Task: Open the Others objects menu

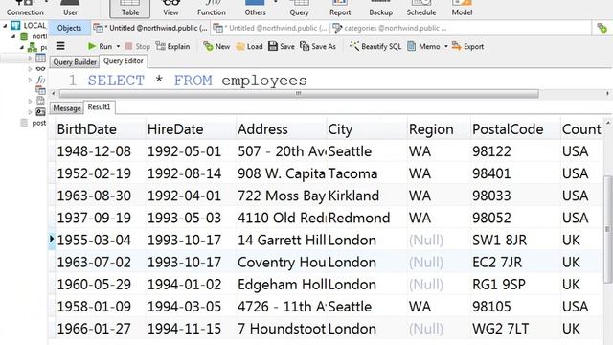Action: pos(255,9)
